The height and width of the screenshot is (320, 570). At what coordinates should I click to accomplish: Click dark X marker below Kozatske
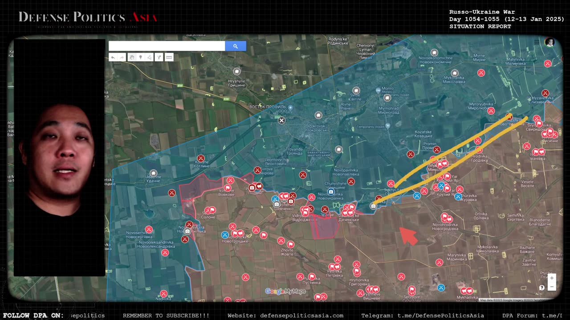411,154
